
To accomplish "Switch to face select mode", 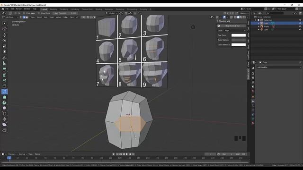I will (27, 17).
